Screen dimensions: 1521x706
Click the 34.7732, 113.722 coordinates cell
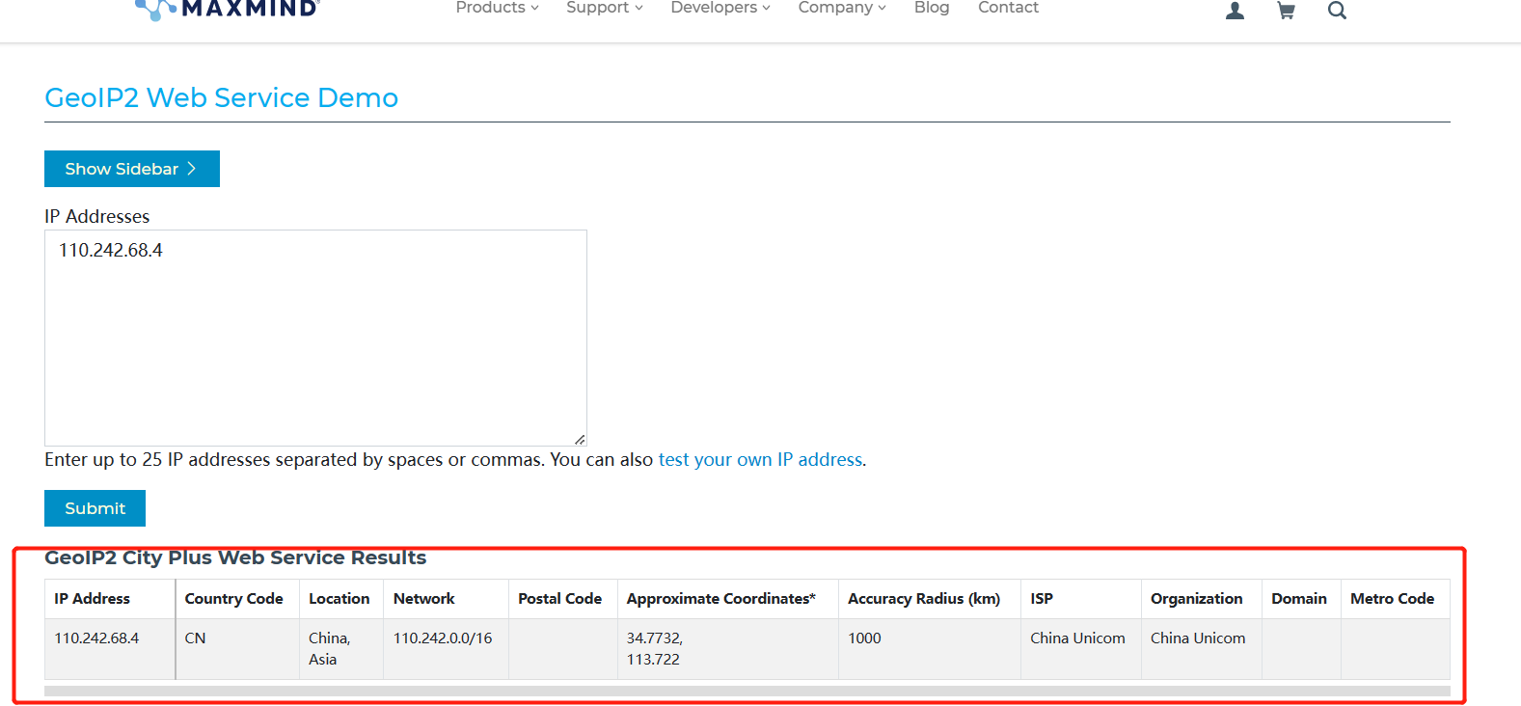(x=728, y=649)
